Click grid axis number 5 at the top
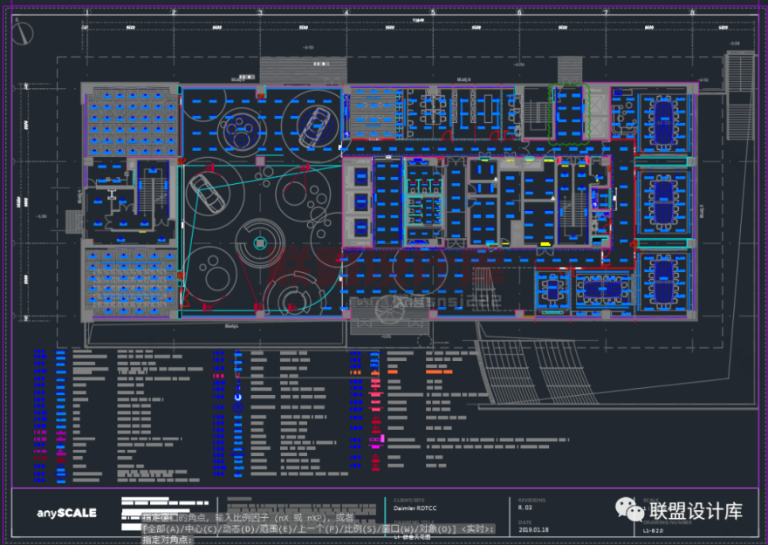This screenshot has width=768, height=545. [433, 13]
